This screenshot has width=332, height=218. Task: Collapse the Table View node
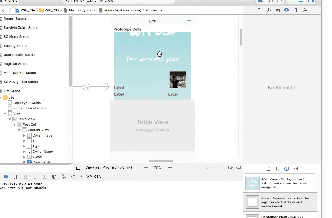click(10, 119)
